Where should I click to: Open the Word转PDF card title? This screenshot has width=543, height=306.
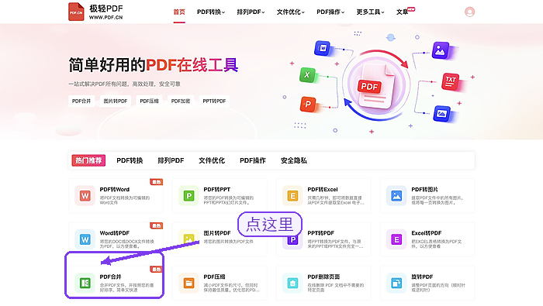click(x=115, y=233)
